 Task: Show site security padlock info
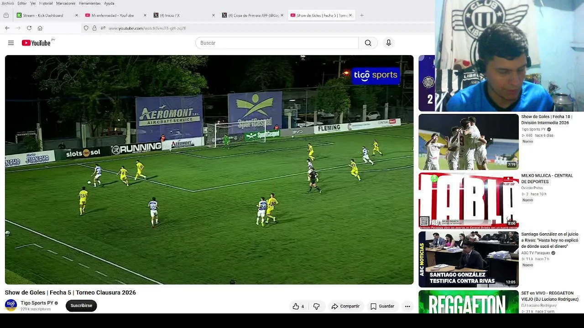(x=94, y=28)
